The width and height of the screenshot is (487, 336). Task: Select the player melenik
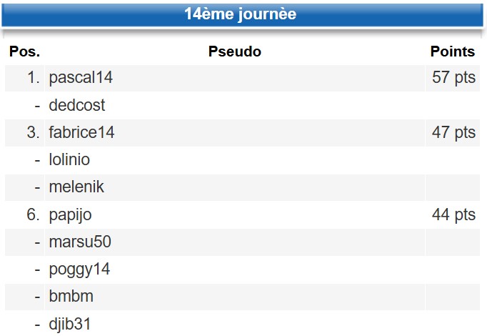click(x=76, y=187)
